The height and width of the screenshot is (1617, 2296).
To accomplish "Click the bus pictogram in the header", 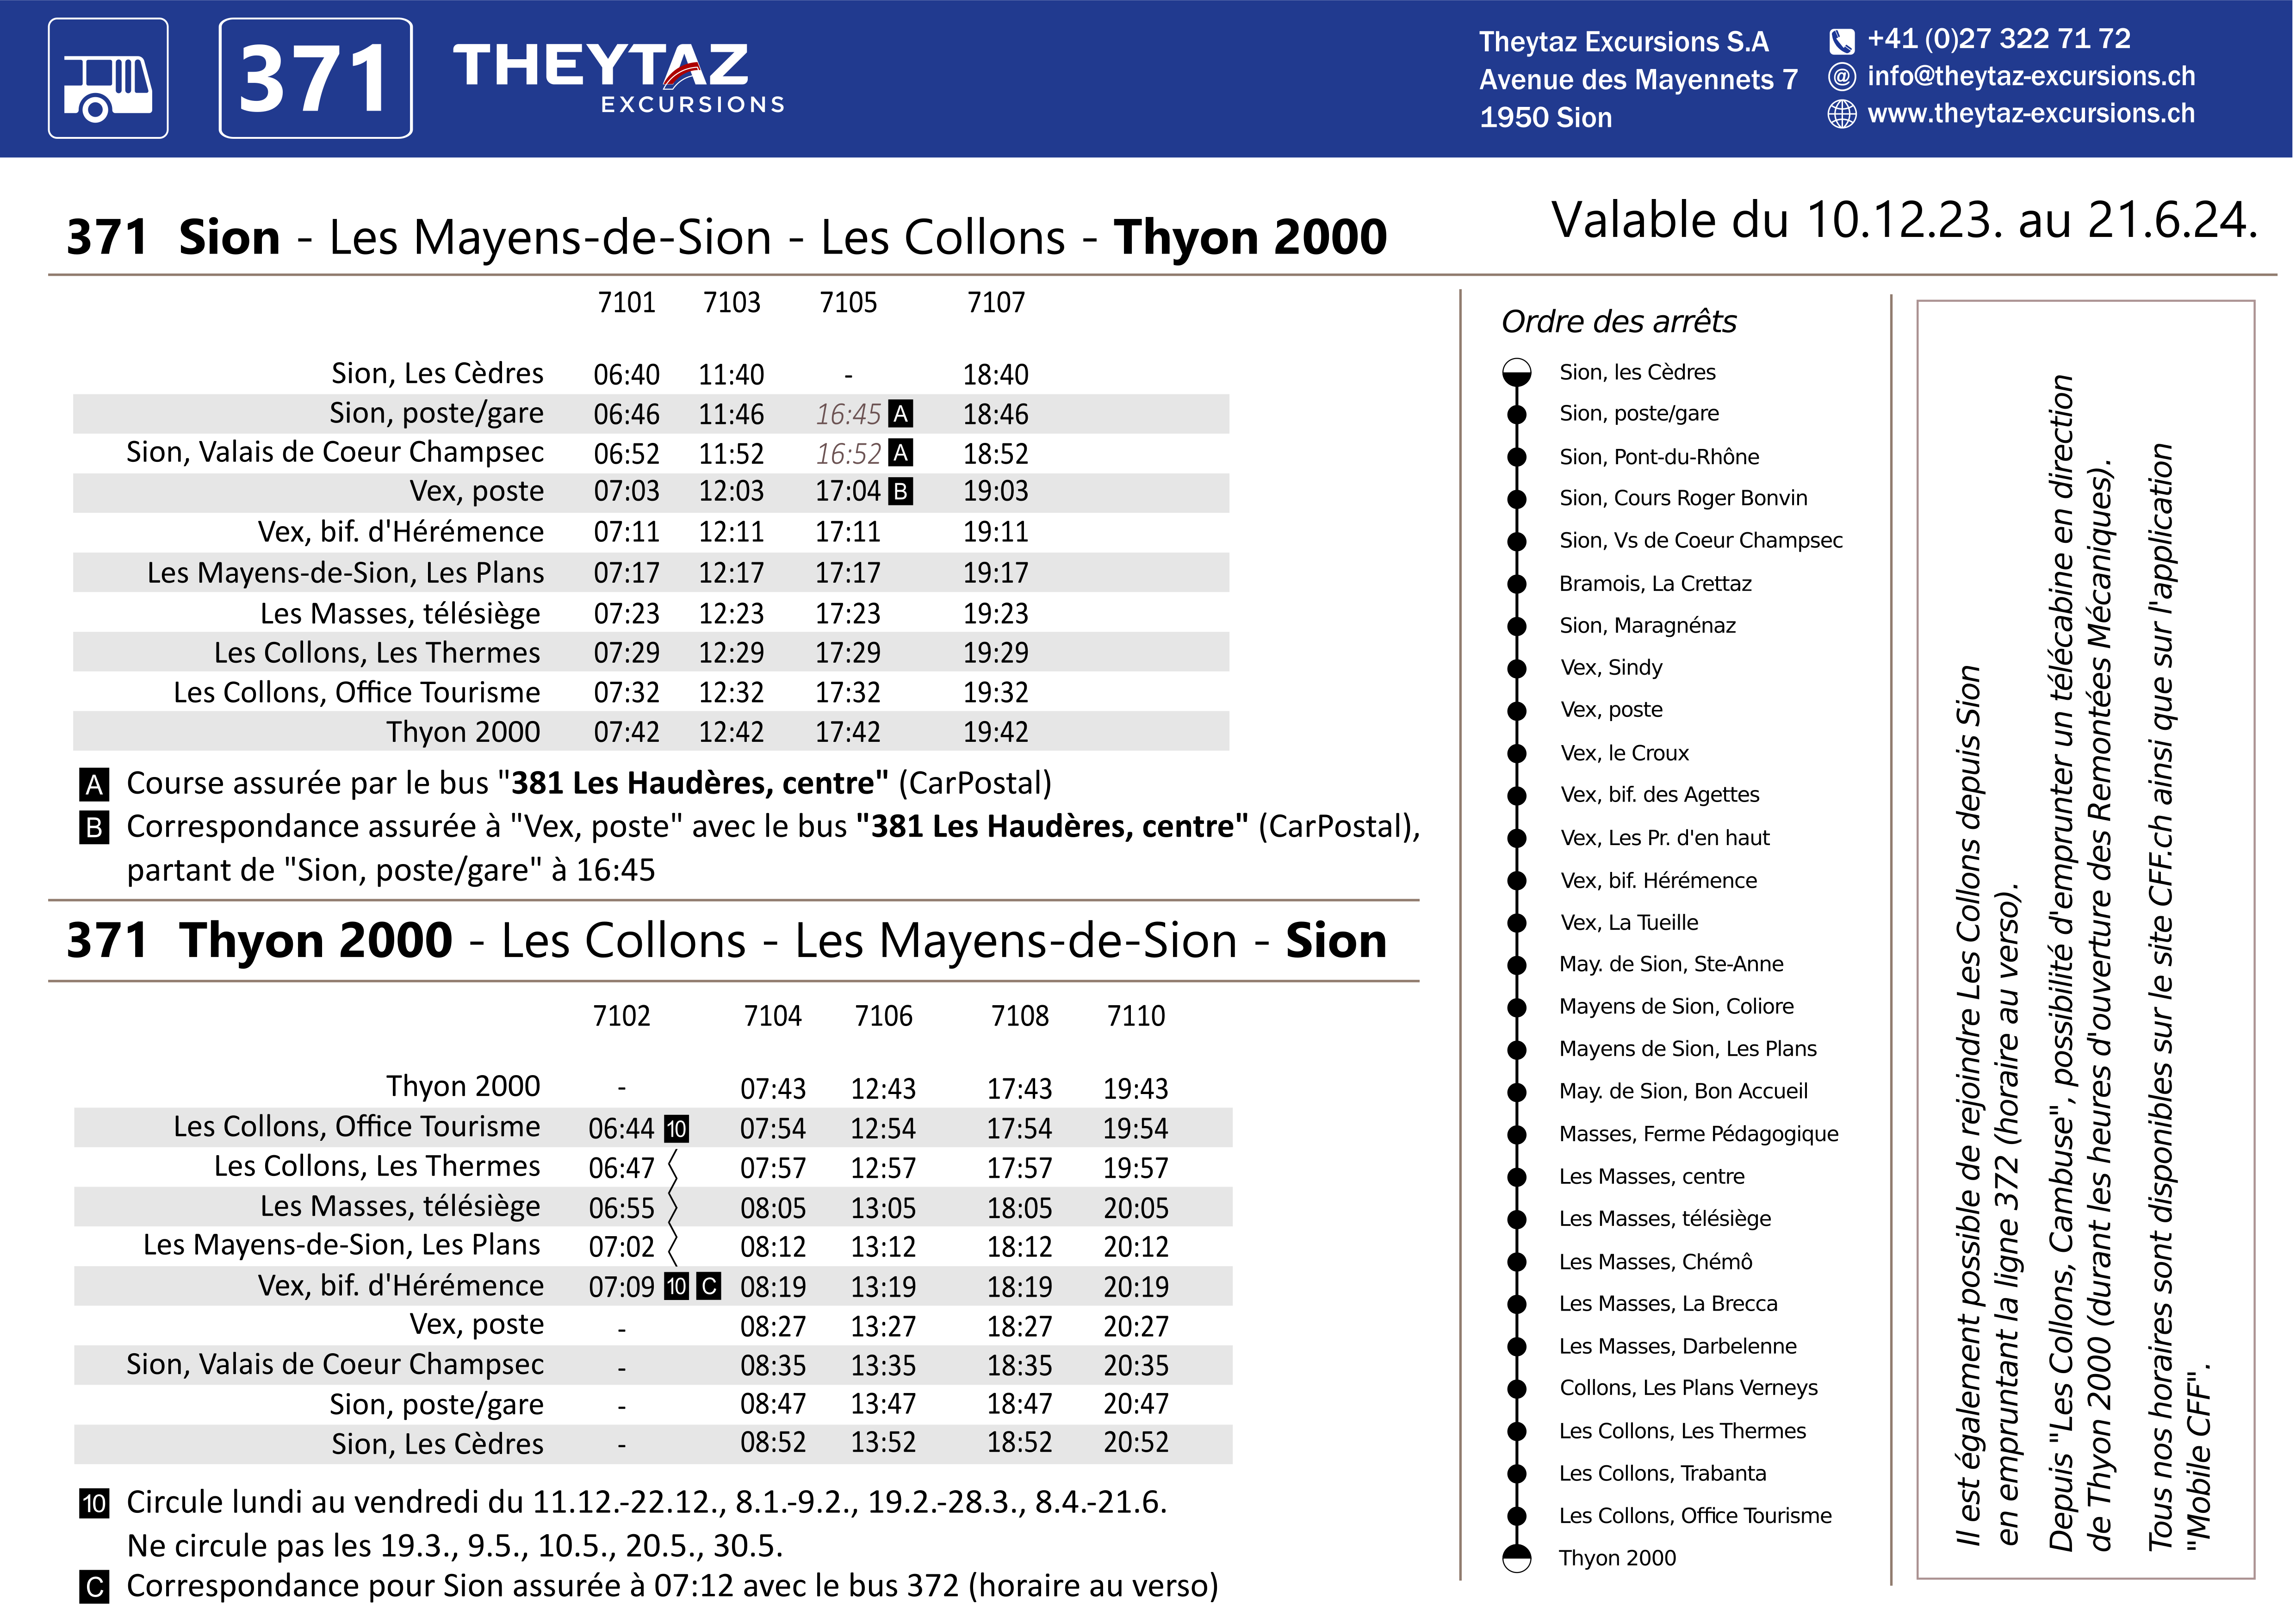I will point(108,78).
